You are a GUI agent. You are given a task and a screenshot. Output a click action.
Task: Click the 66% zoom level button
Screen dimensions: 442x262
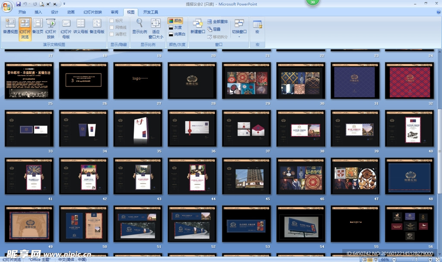click(x=385, y=260)
